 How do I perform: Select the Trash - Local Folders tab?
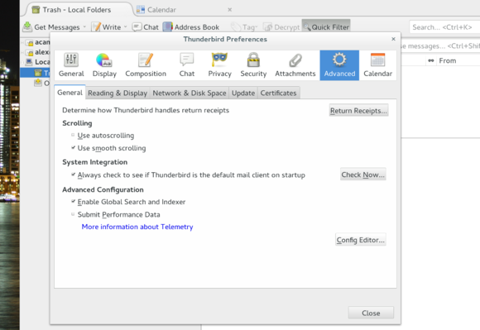point(76,10)
